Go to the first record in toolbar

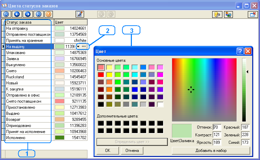point(6,14)
